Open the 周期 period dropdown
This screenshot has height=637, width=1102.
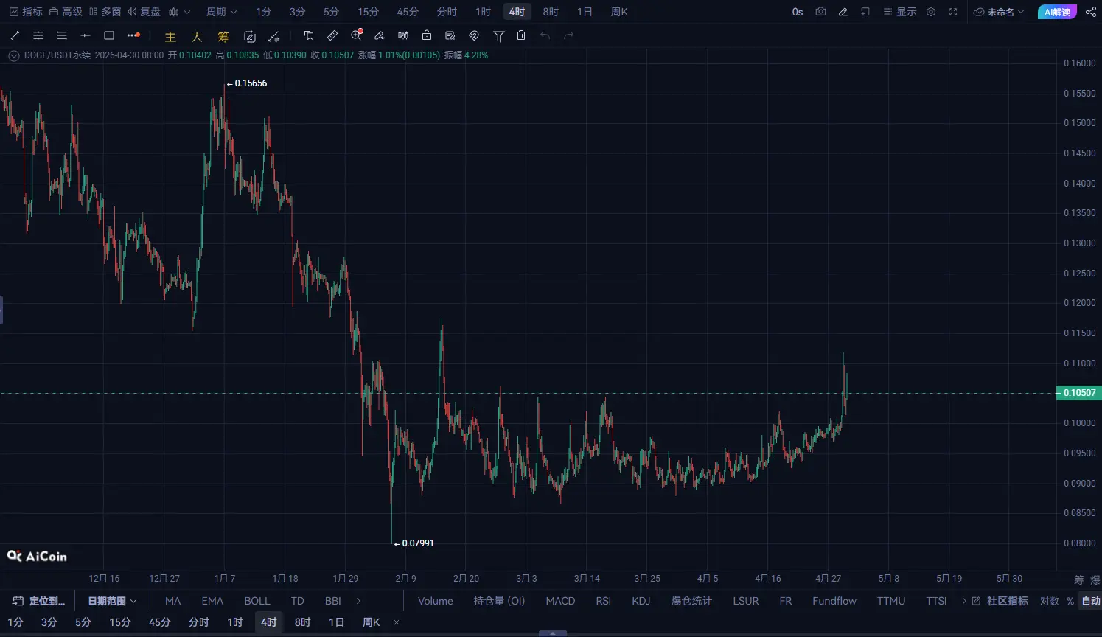tap(221, 12)
